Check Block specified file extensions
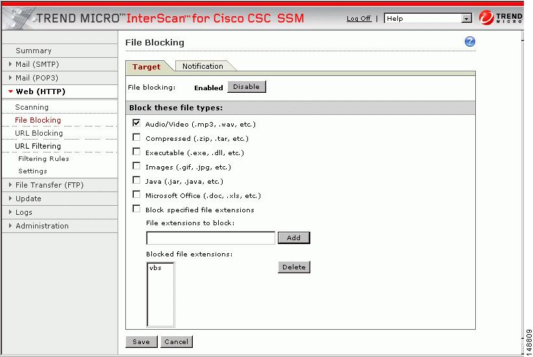 [136, 209]
